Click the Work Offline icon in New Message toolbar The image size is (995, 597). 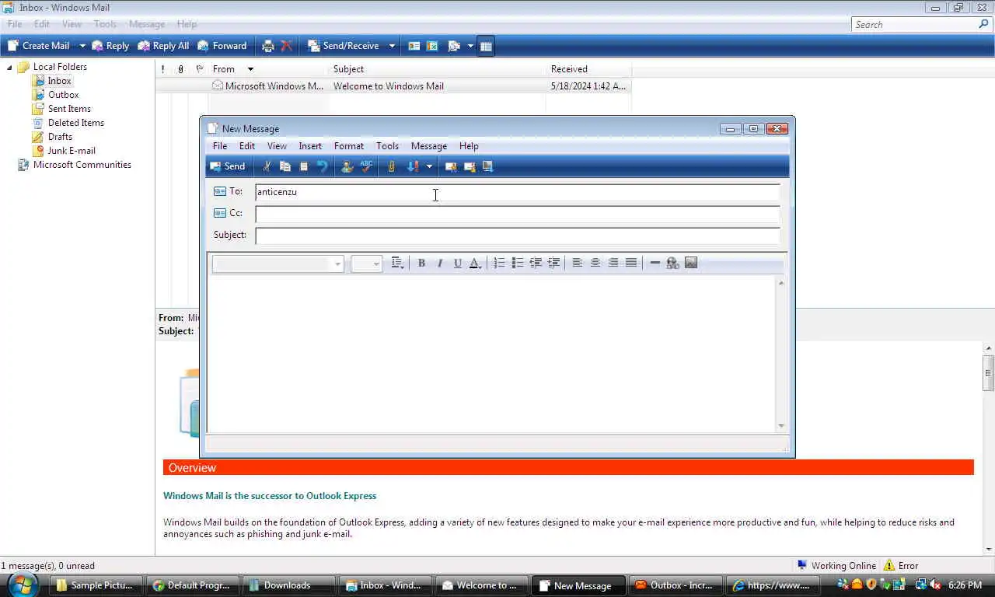[x=487, y=166]
